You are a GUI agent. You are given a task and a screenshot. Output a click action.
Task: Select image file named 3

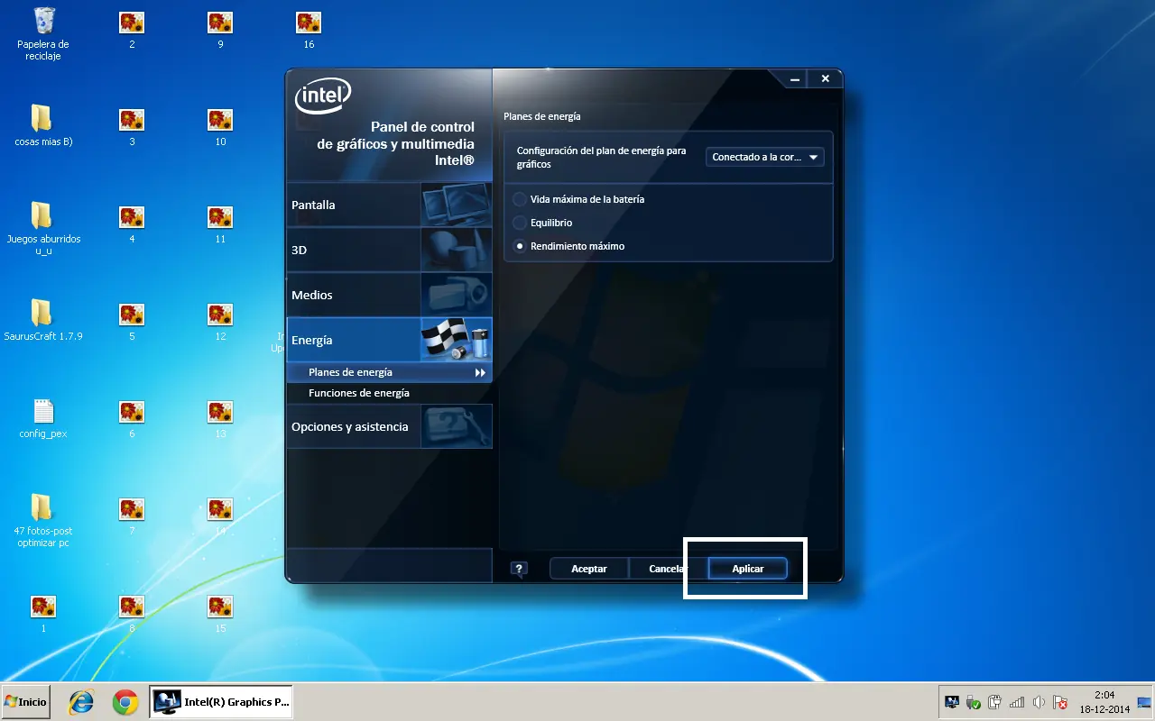[x=132, y=126]
